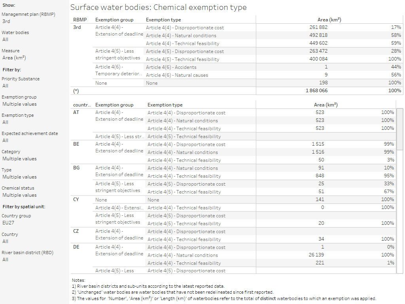Click the (*) total row label
The image size is (405, 304).
pos(76,91)
